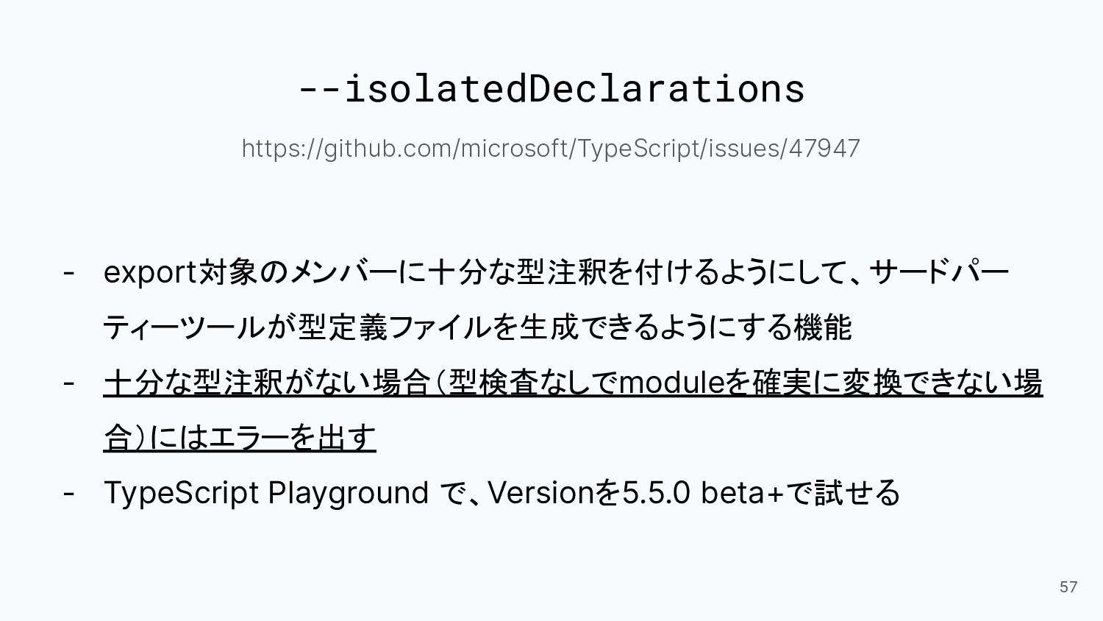Click the word microsoft in the URL

tap(515, 148)
